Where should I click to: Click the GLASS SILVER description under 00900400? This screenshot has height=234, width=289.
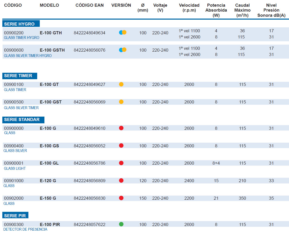(x=15, y=151)
